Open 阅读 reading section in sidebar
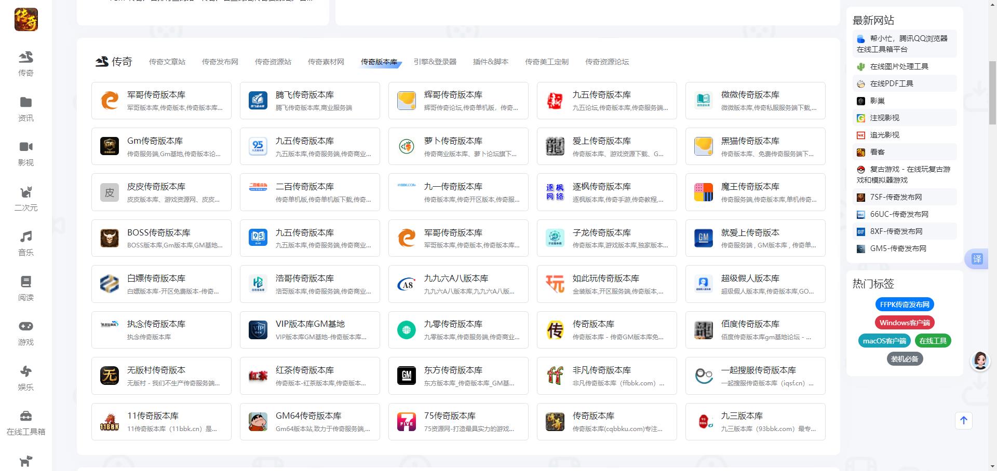The image size is (997, 471). click(x=26, y=288)
